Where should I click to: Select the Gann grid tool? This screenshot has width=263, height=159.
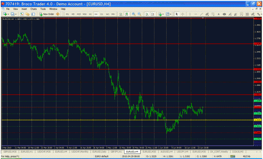(247, 14)
